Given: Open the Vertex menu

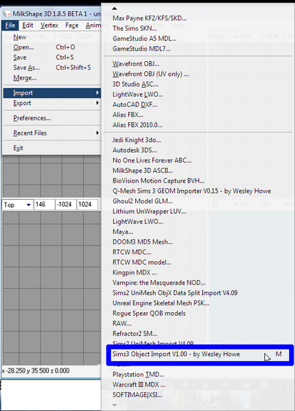Looking at the screenshot, I should point(49,25).
